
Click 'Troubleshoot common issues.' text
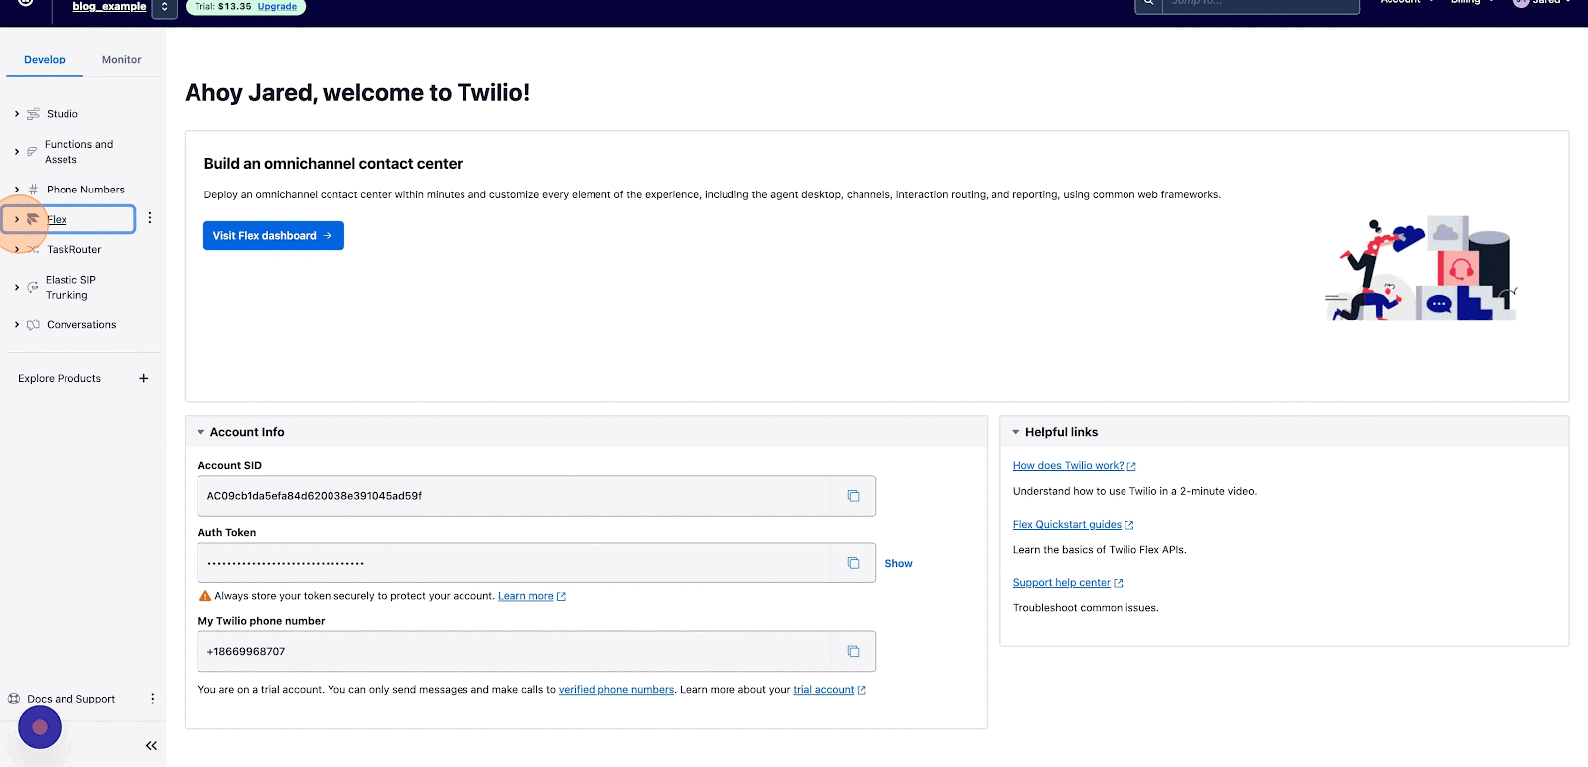[x=1086, y=608]
